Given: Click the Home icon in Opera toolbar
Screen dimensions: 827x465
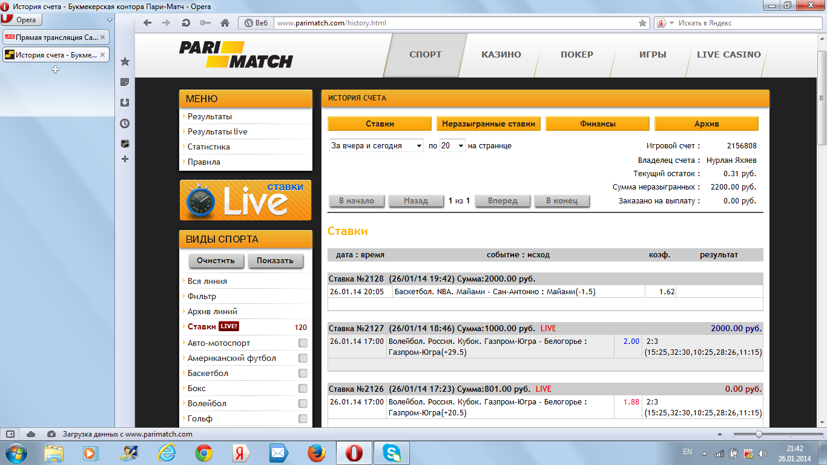Looking at the screenshot, I should [x=225, y=23].
